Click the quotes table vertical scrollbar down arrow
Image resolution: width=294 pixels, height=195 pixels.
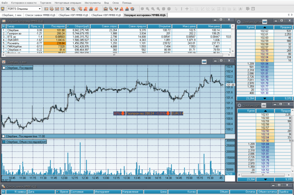coord(233,51)
